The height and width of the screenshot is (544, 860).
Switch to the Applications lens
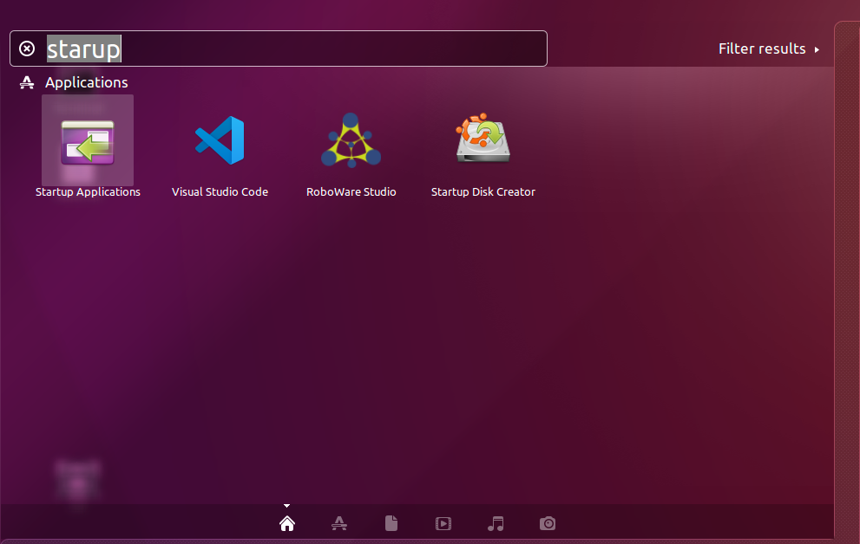[x=338, y=523]
